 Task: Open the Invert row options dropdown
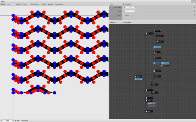coord(194,15)
